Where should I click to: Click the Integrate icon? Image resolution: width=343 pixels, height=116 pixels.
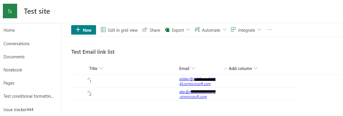(x=233, y=30)
